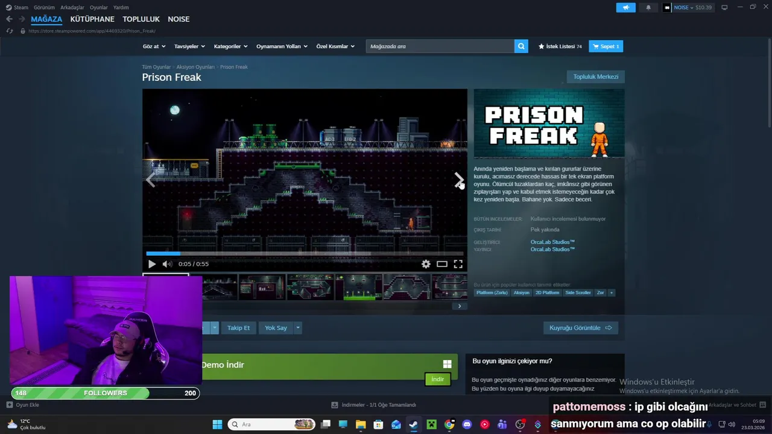The width and height of the screenshot is (772, 434).
Task: Select the Side Scroller tag
Action: click(x=578, y=293)
